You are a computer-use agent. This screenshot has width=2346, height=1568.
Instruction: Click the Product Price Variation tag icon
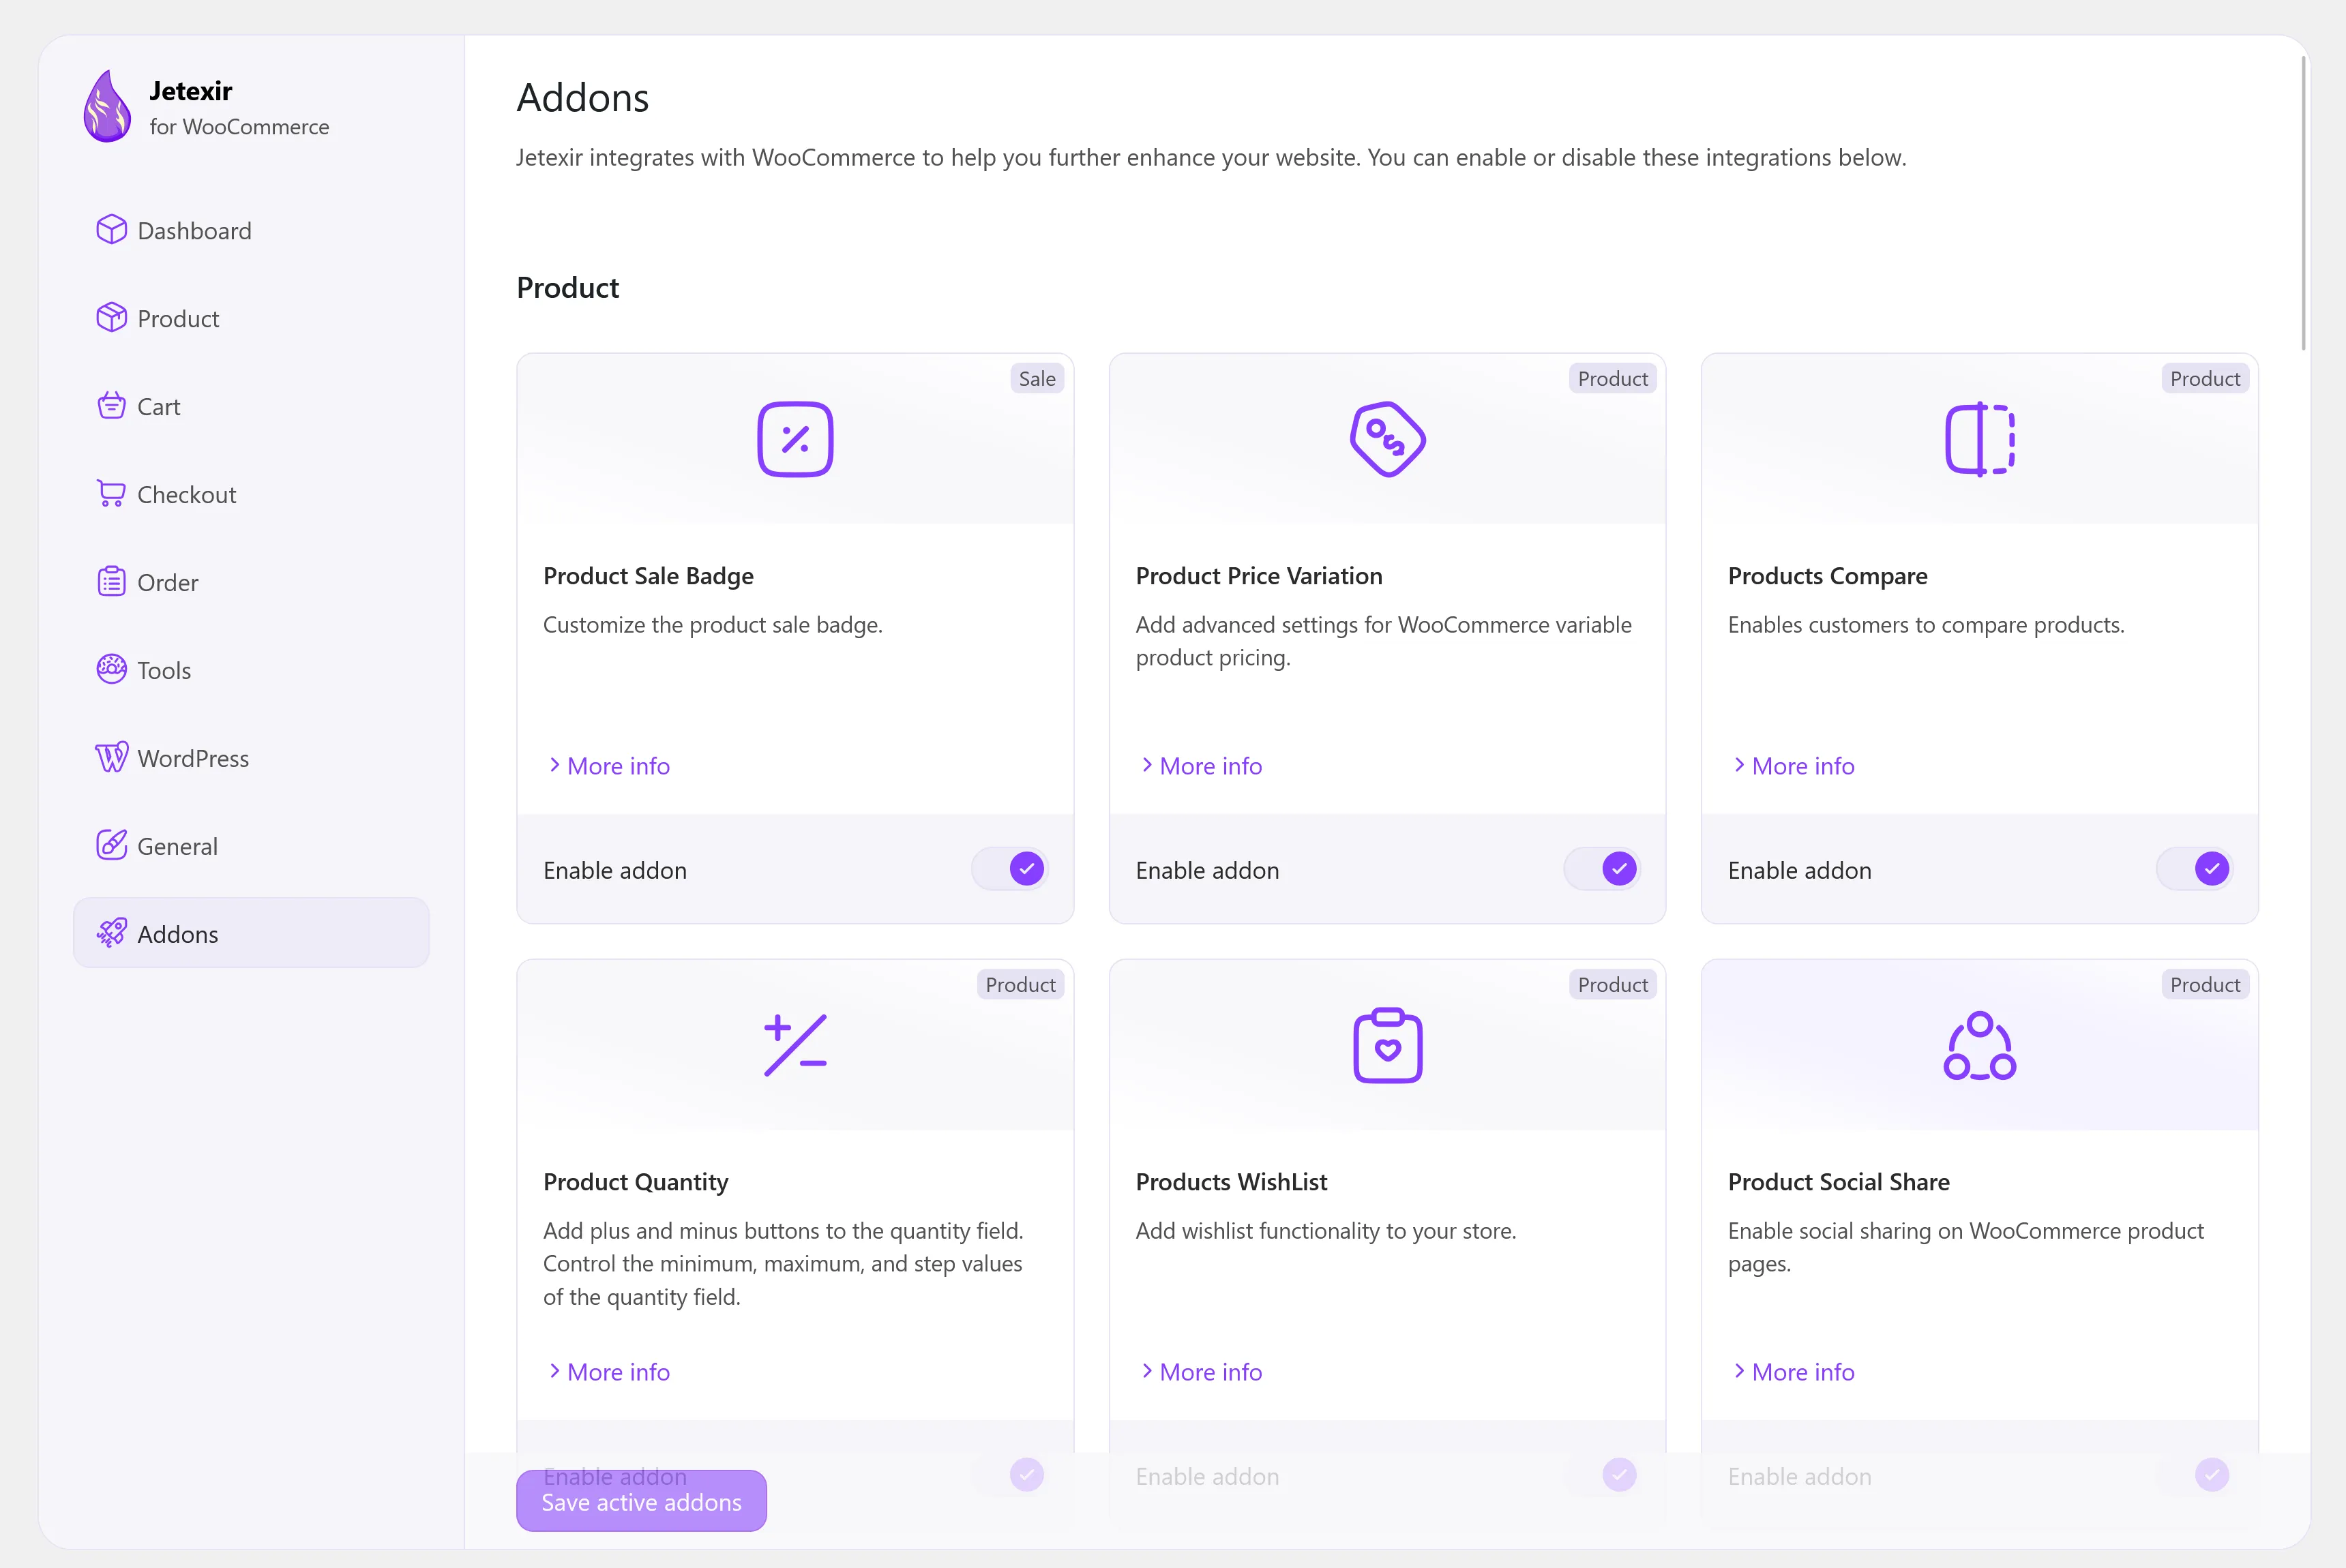pyautogui.click(x=1388, y=439)
